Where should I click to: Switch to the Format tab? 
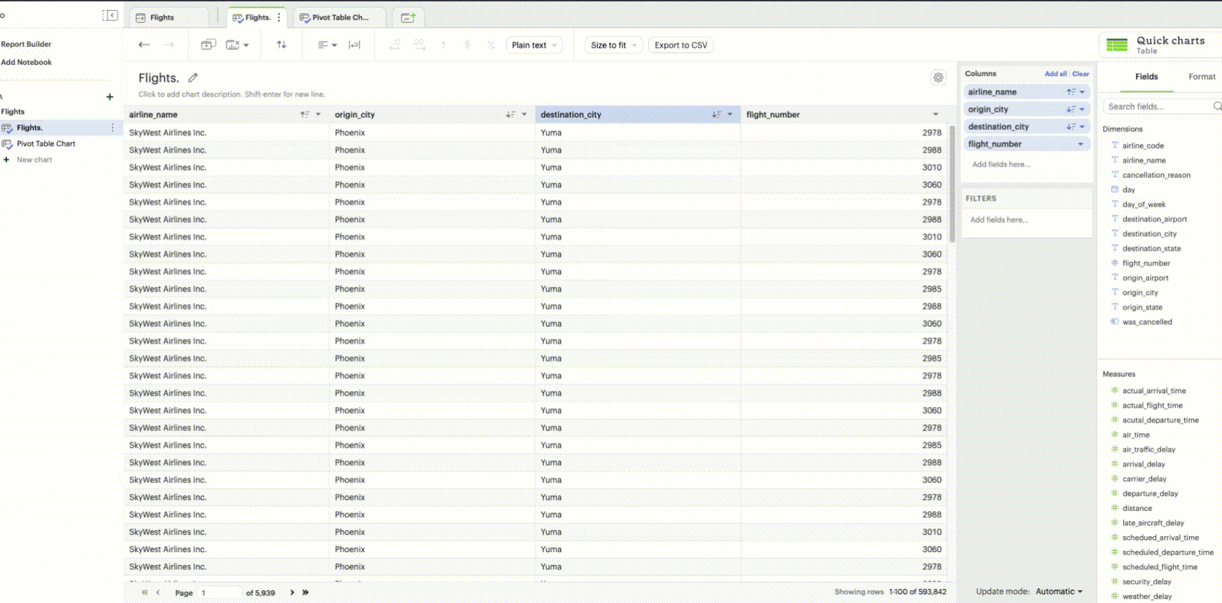[1202, 76]
